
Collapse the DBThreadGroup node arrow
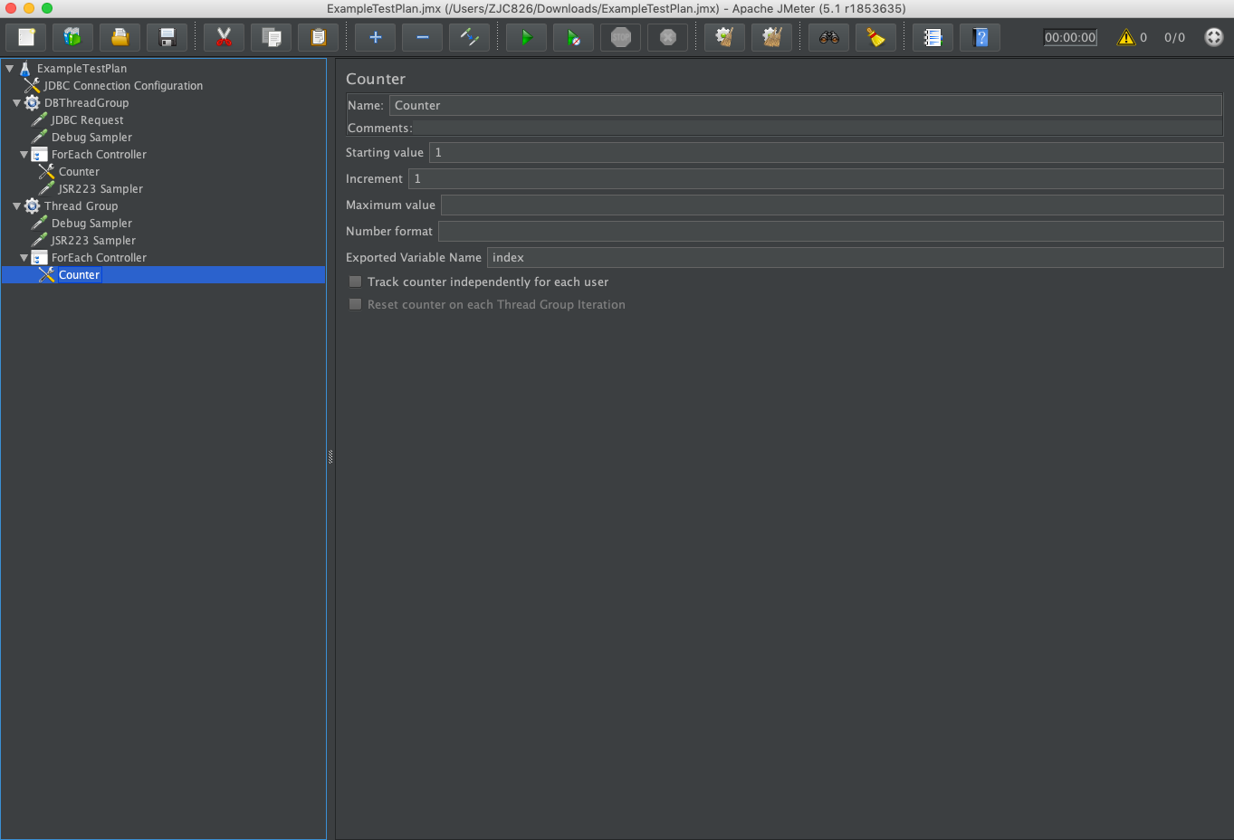tap(16, 102)
